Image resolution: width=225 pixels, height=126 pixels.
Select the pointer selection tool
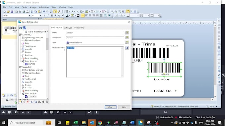coord(55,12)
